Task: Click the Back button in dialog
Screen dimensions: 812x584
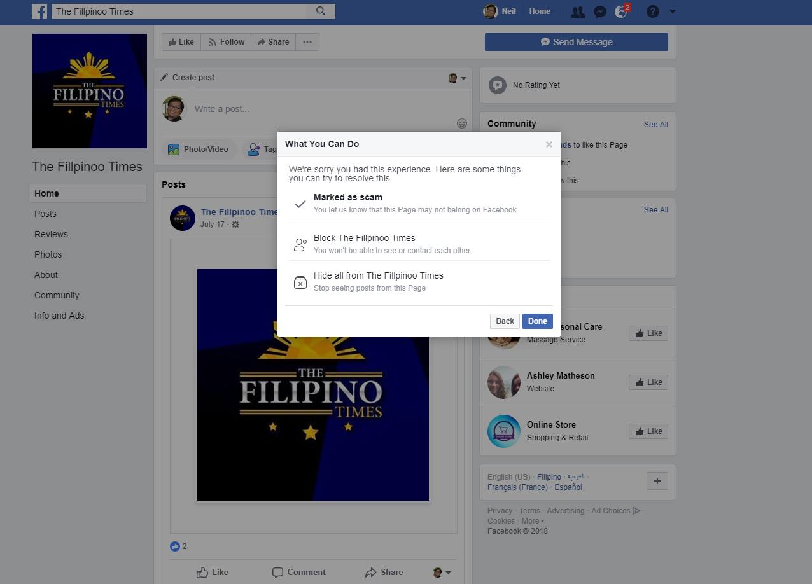Action: (x=505, y=321)
